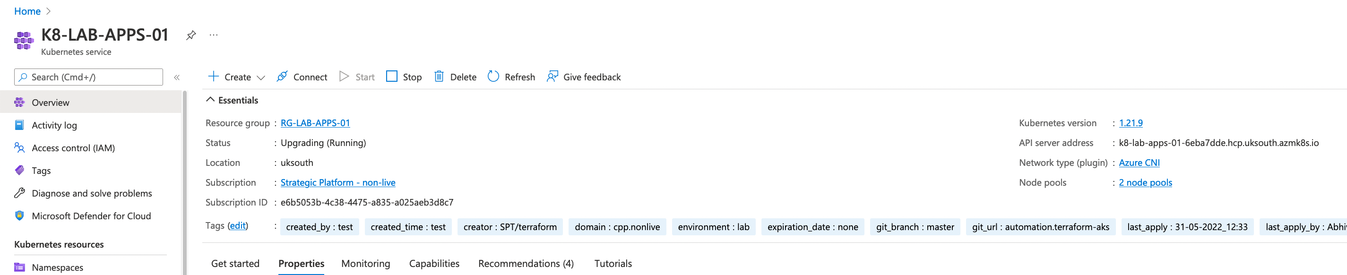This screenshot has height=275, width=1347.
Task: Click the tags edit link
Action: tap(237, 225)
